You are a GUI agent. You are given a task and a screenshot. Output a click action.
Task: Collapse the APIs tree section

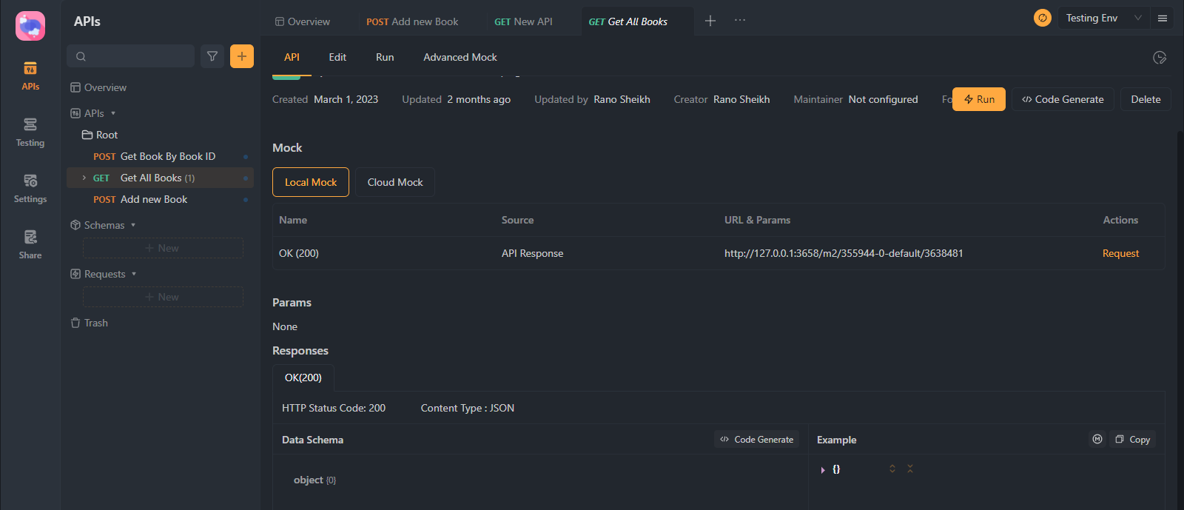point(113,113)
